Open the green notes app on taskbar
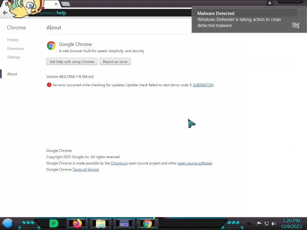The height and width of the screenshot is (230, 307). pos(54,223)
